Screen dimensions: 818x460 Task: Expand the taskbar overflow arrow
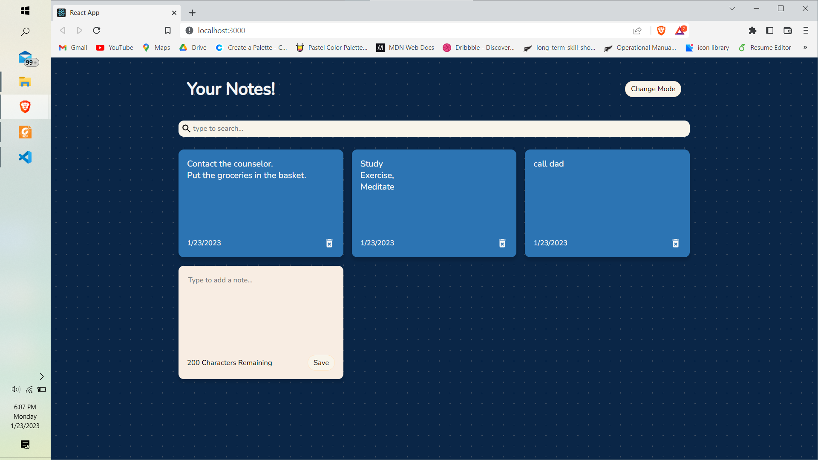41,377
